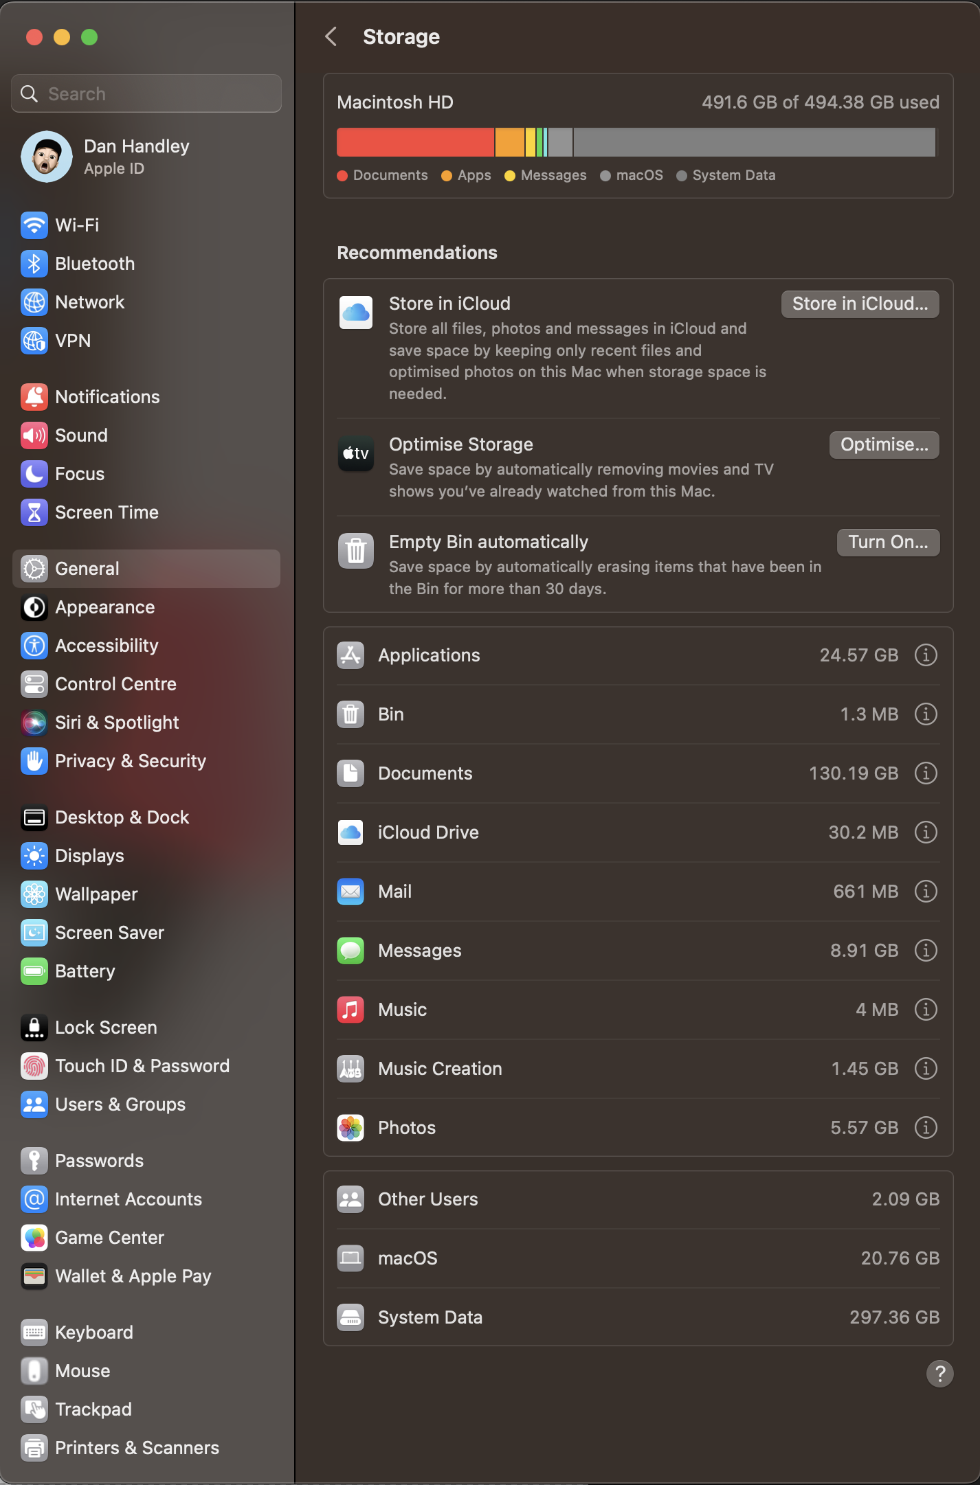
Task: Click the Store in iCloud… button
Action: [x=860, y=304]
